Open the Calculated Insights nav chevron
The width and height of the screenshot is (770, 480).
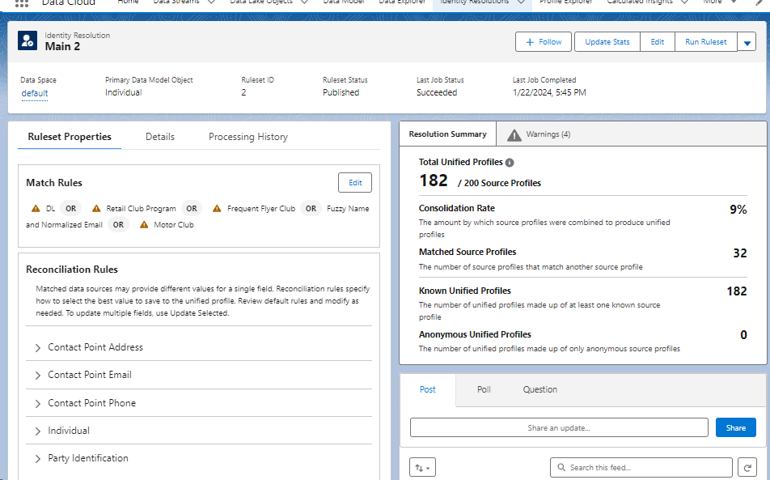pos(684,2)
